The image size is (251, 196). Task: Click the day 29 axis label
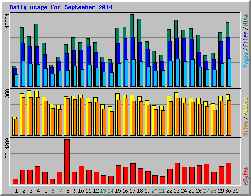[221, 191]
